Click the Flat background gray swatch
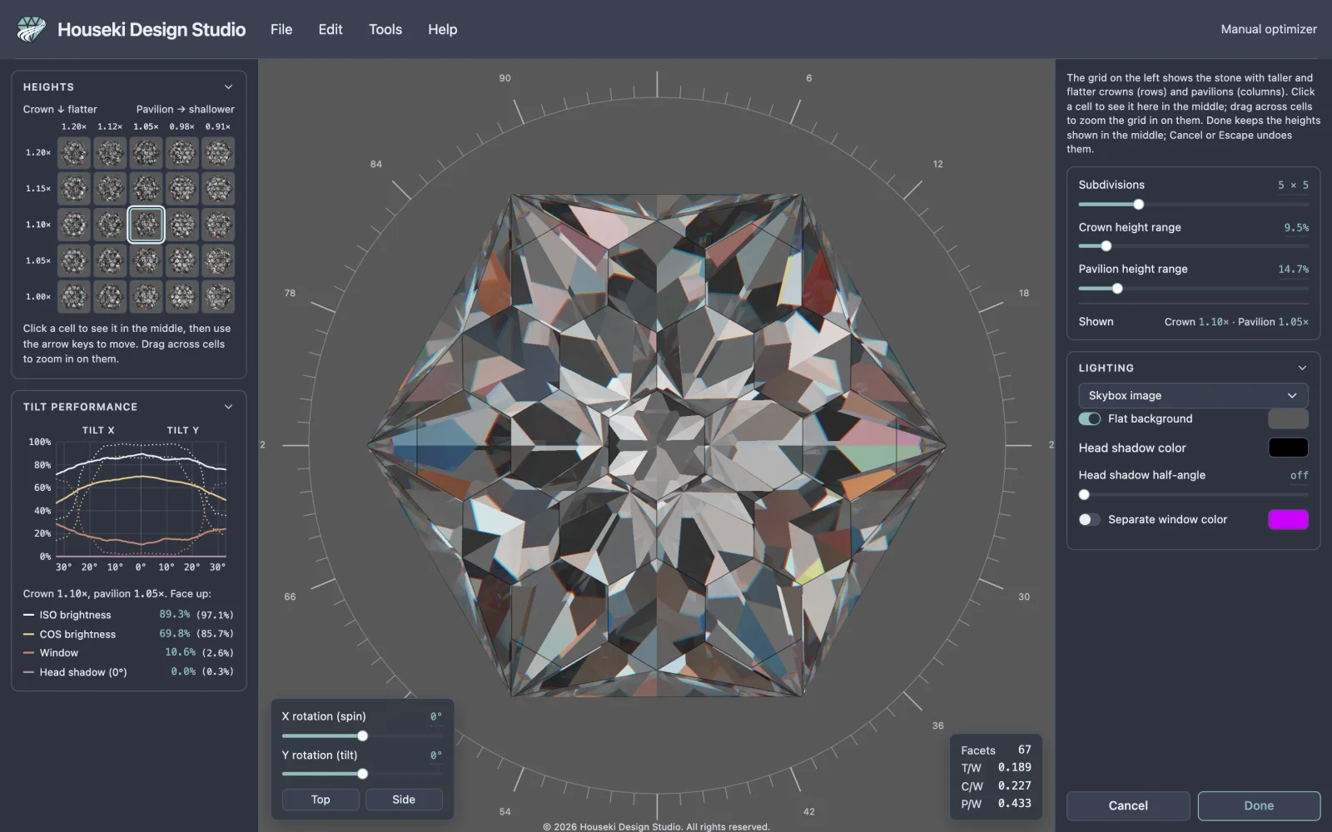1332x832 pixels. (x=1288, y=418)
